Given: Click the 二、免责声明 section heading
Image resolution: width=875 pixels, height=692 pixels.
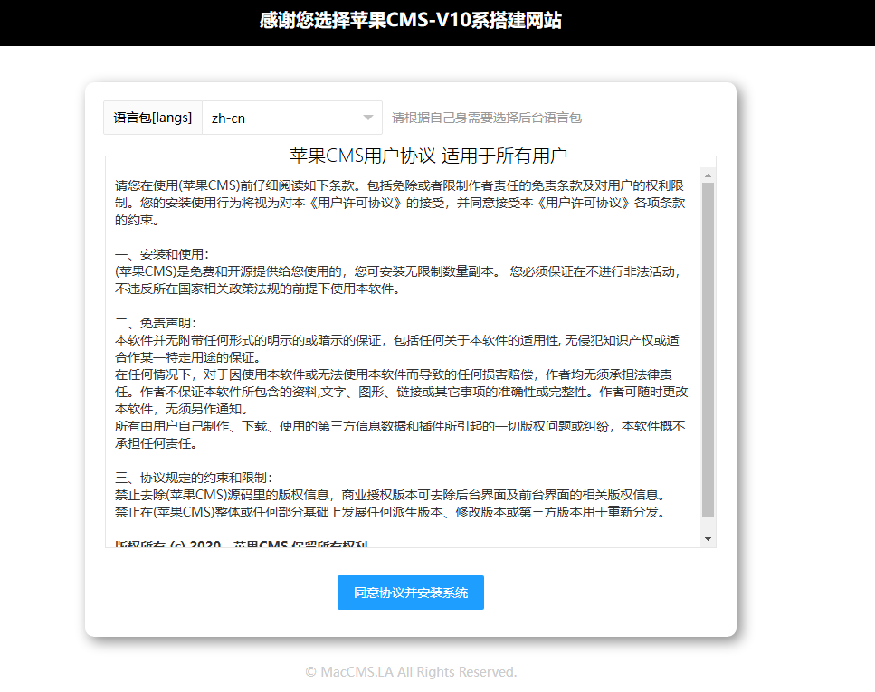Looking at the screenshot, I should tap(156, 323).
